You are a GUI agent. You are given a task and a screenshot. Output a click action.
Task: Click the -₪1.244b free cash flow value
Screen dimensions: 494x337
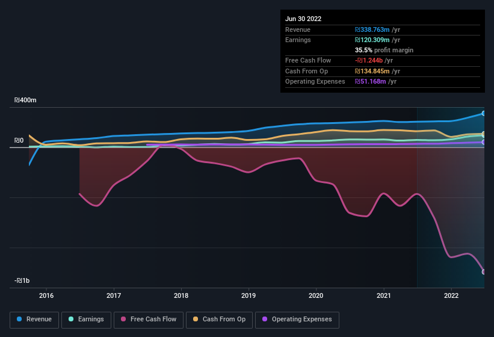tap(369, 60)
